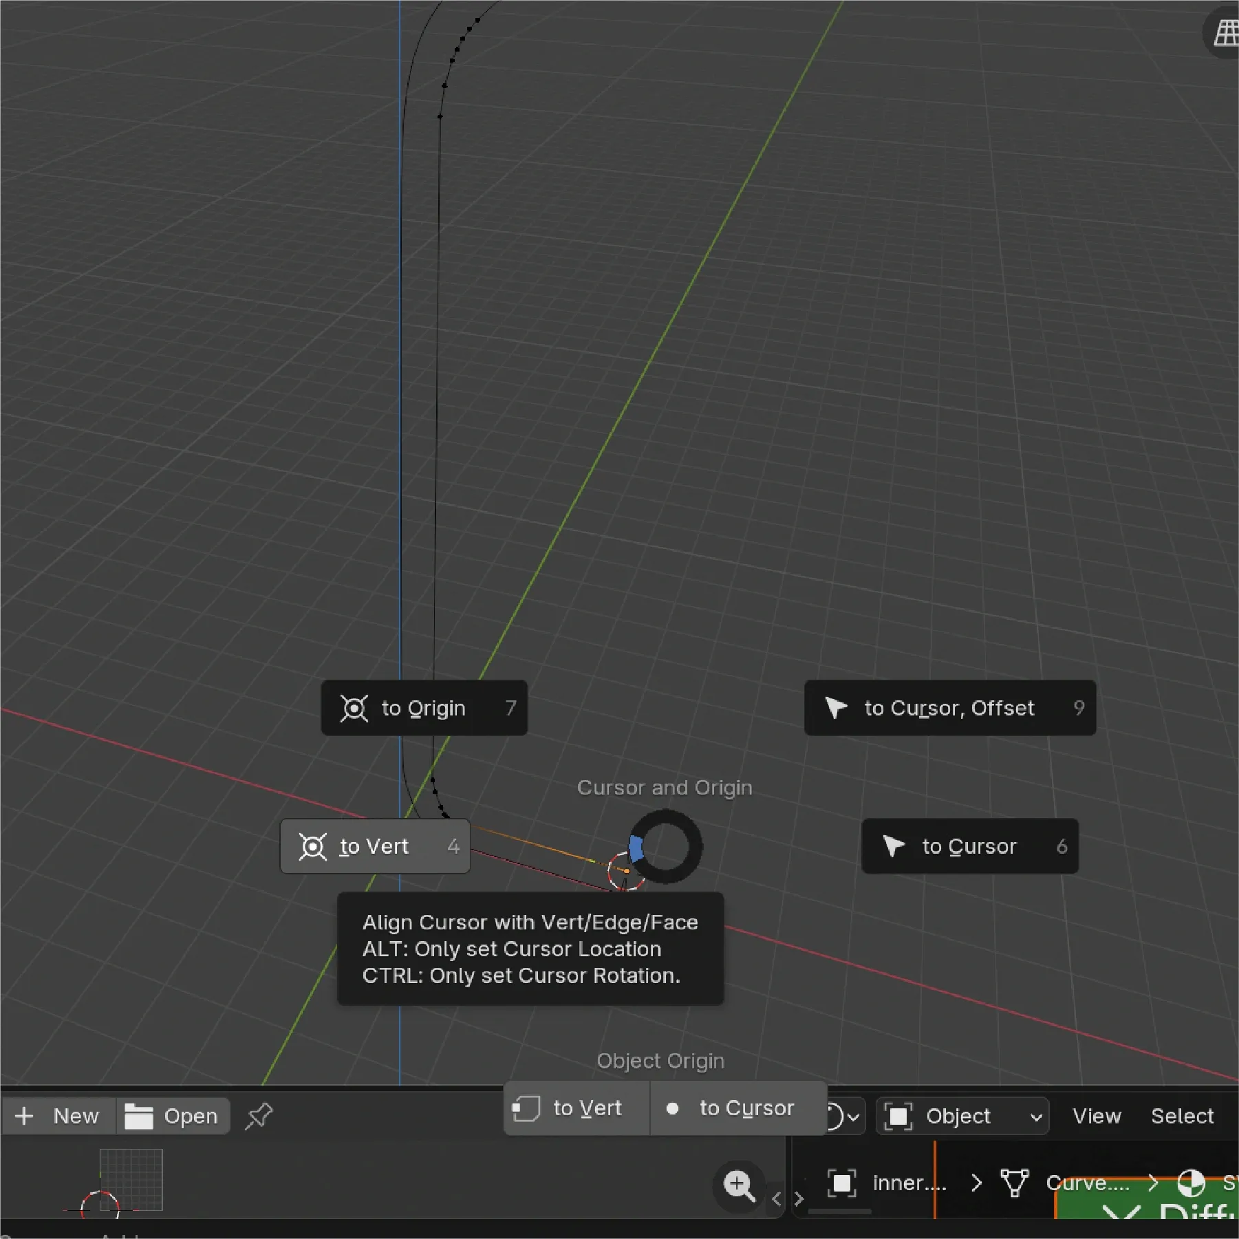Open the Object mode dropdown
Viewport: 1239px width, 1239px height.
tap(962, 1116)
